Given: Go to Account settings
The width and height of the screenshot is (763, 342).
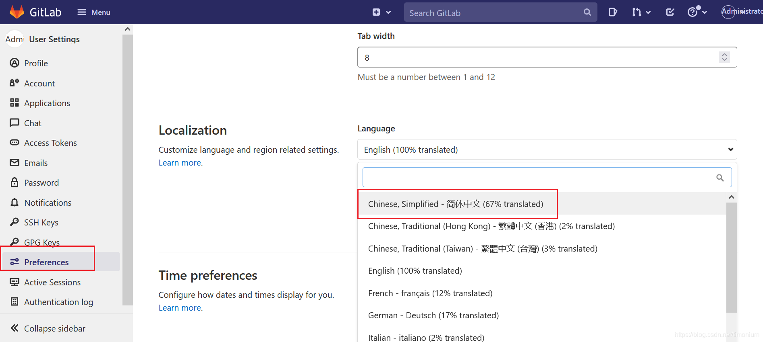Looking at the screenshot, I should (x=39, y=83).
